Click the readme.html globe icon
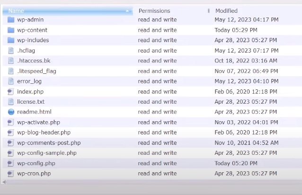302x195 pixels. pos(11,112)
